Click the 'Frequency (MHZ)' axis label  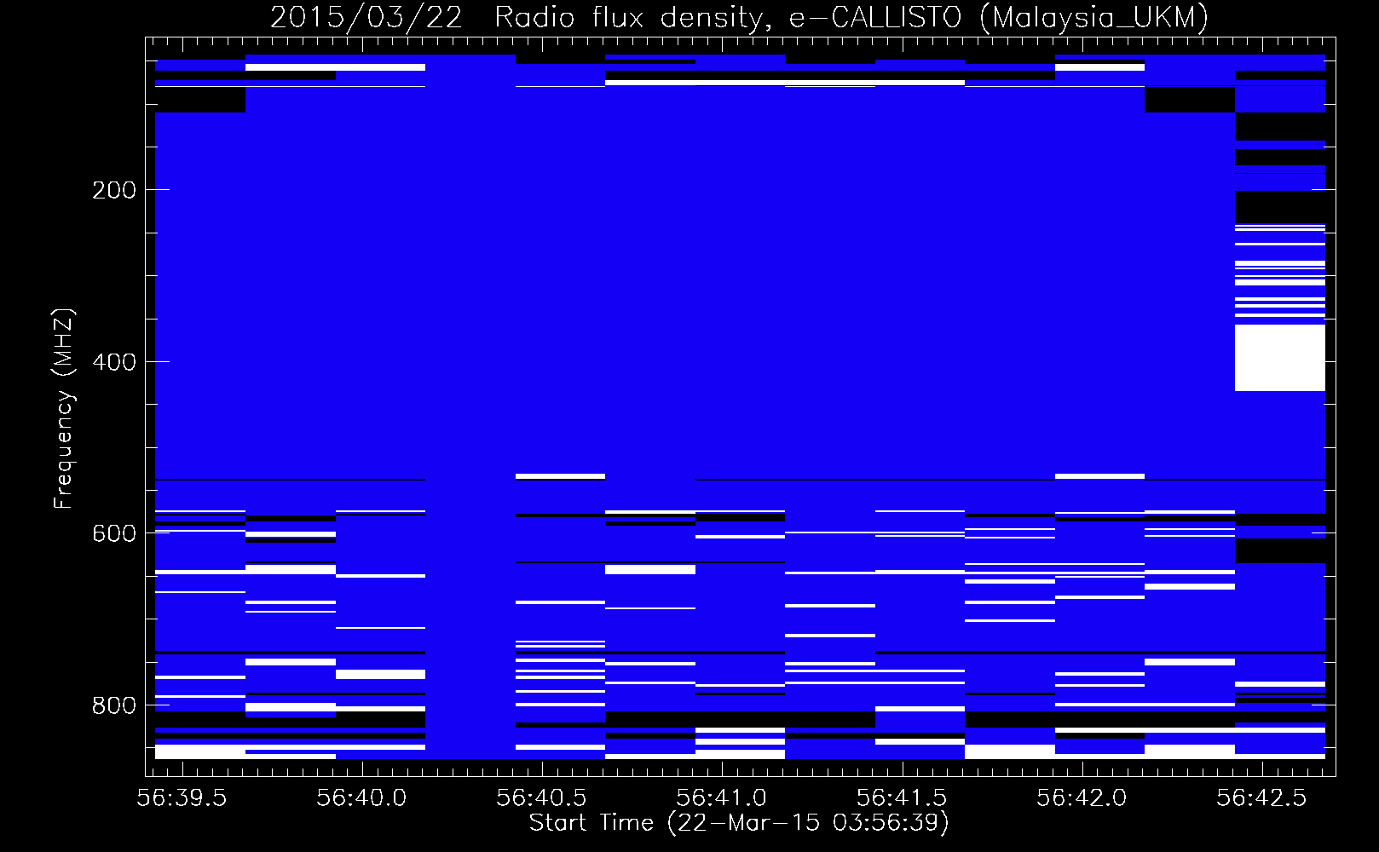click(63, 409)
